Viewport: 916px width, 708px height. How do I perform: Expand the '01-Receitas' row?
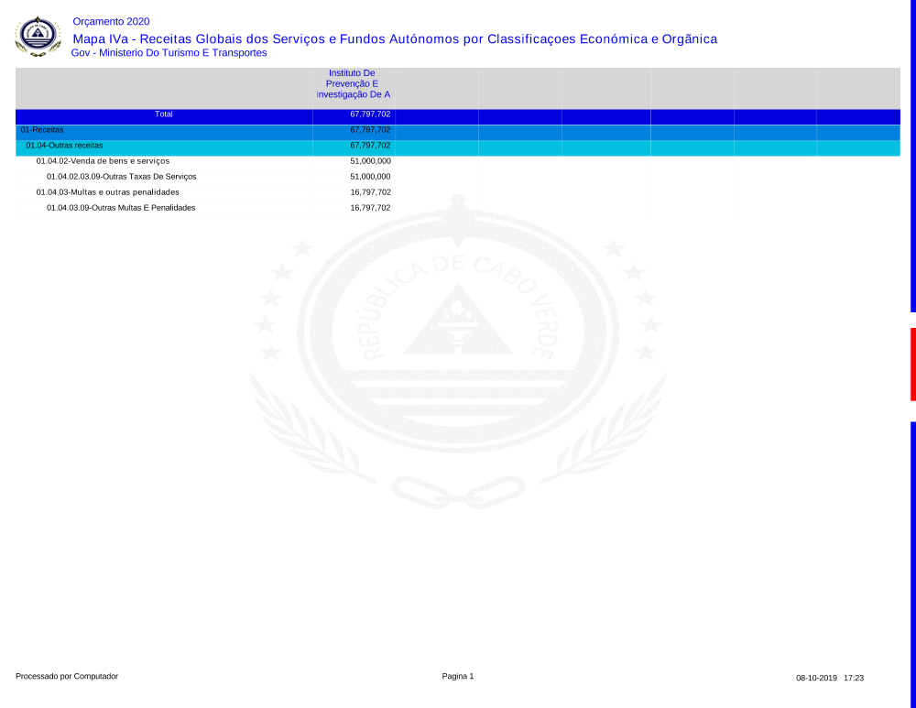[x=42, y=130]
